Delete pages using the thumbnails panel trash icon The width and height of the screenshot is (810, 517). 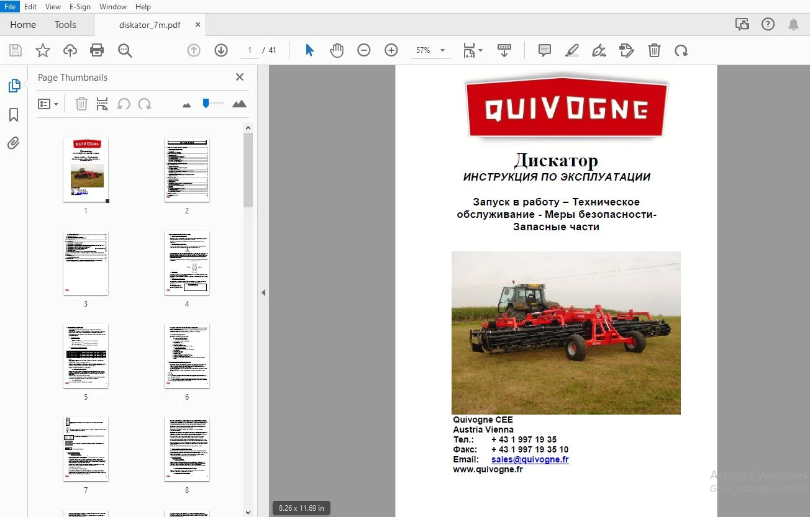(x=81, y=104)
